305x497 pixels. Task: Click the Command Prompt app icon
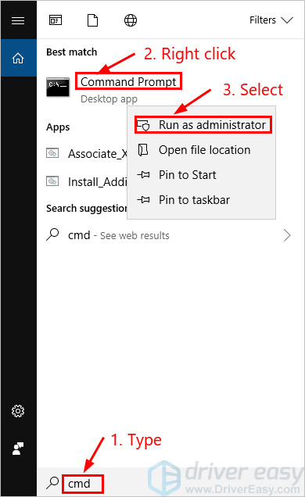point(58,87)
